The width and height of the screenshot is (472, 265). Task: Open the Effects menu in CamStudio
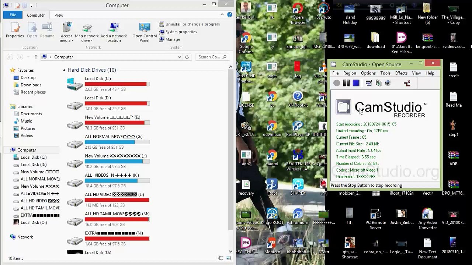tap(401, 73)
